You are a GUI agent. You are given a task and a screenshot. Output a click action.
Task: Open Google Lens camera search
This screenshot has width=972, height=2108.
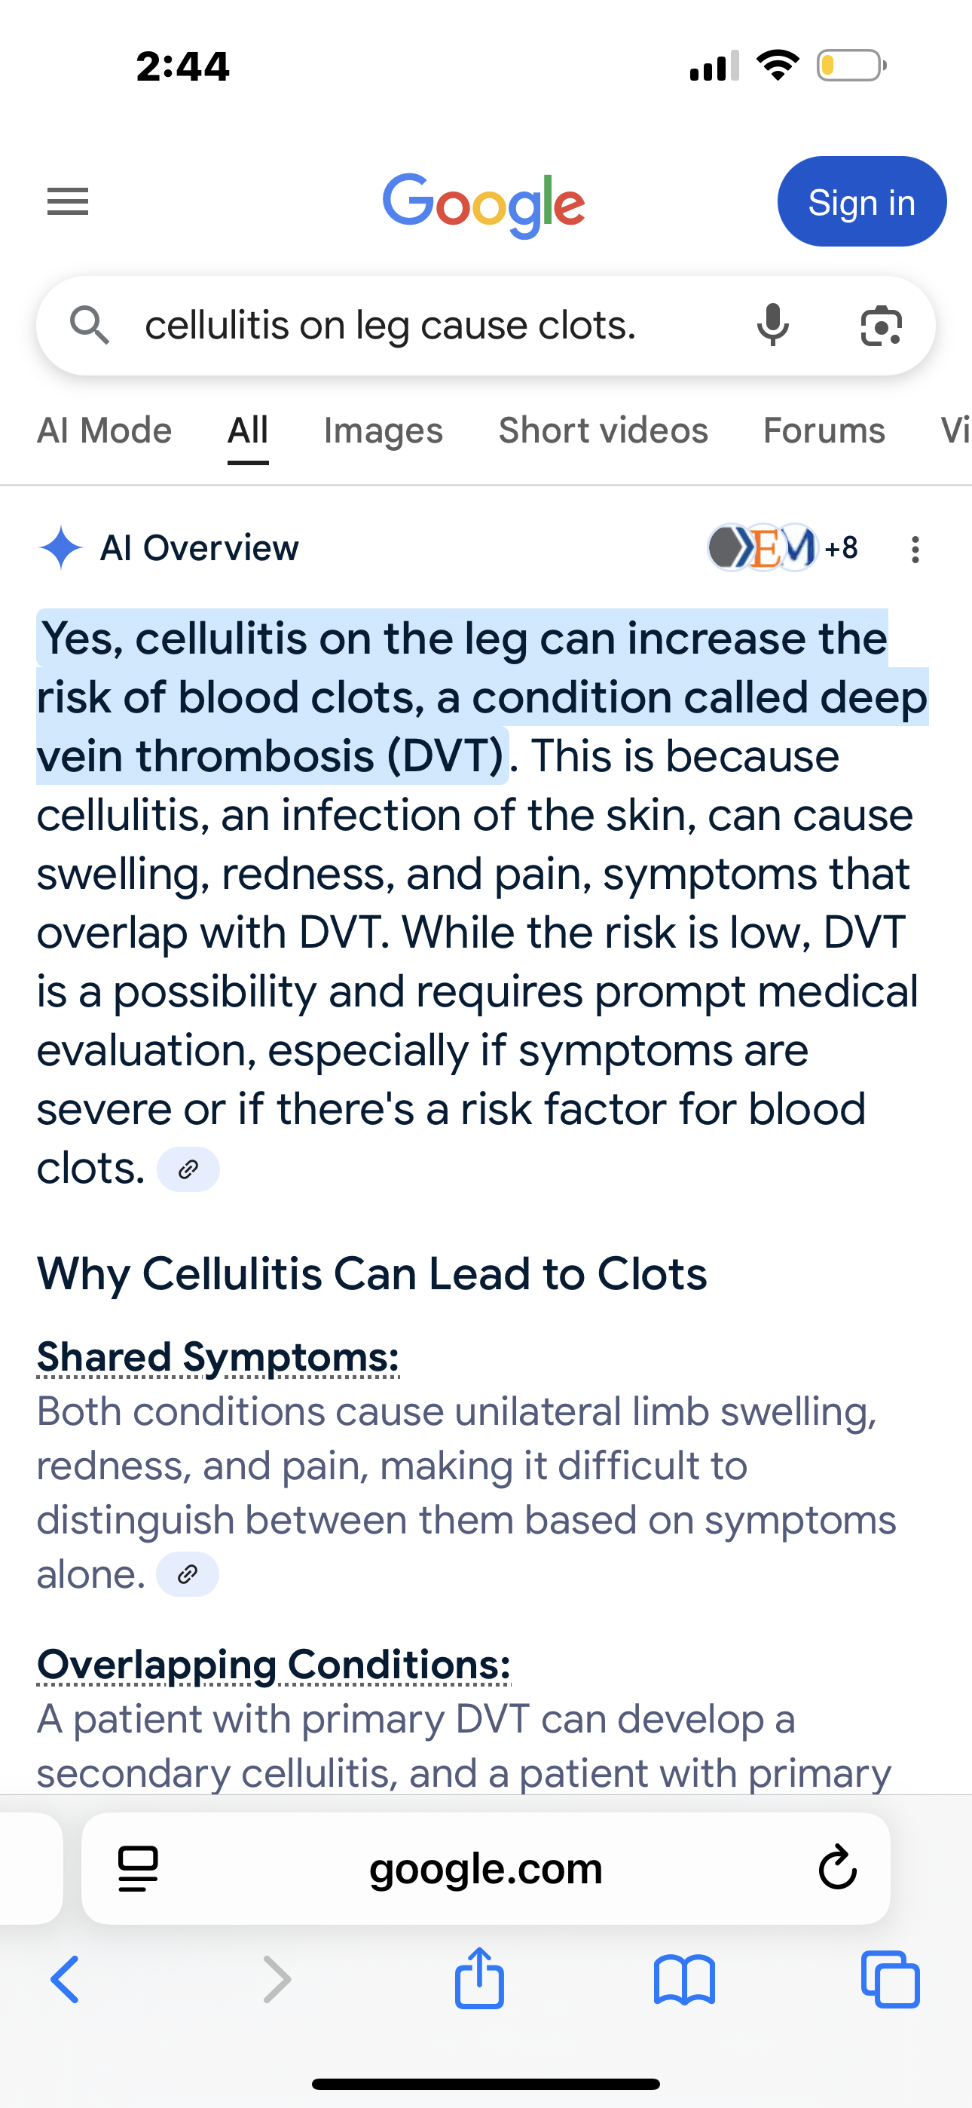(881, 326)
